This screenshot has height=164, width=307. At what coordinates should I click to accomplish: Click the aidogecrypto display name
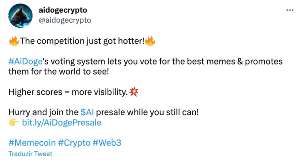pos(63,10)
